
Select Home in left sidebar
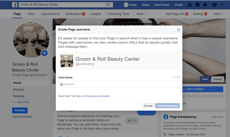click(31, 83)
